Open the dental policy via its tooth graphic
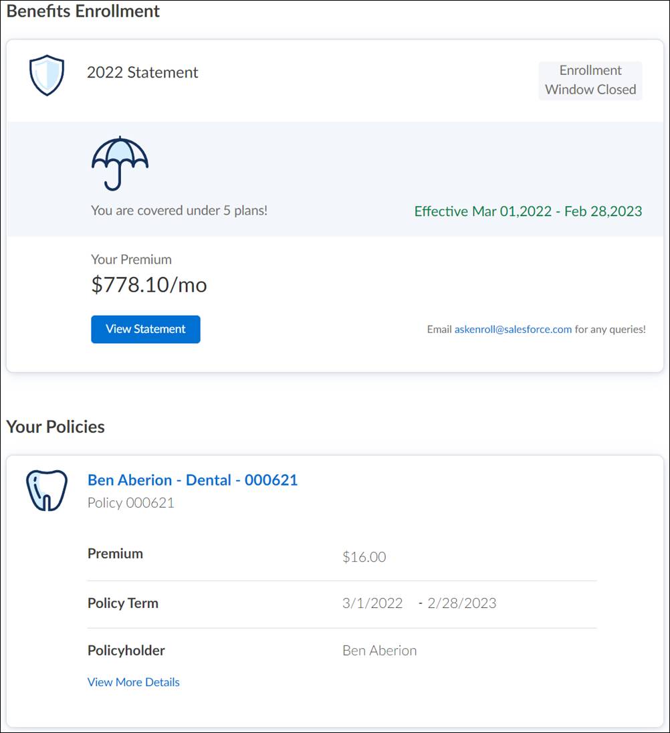Viewport: 670px width, 733px height. tap(45, 489)
